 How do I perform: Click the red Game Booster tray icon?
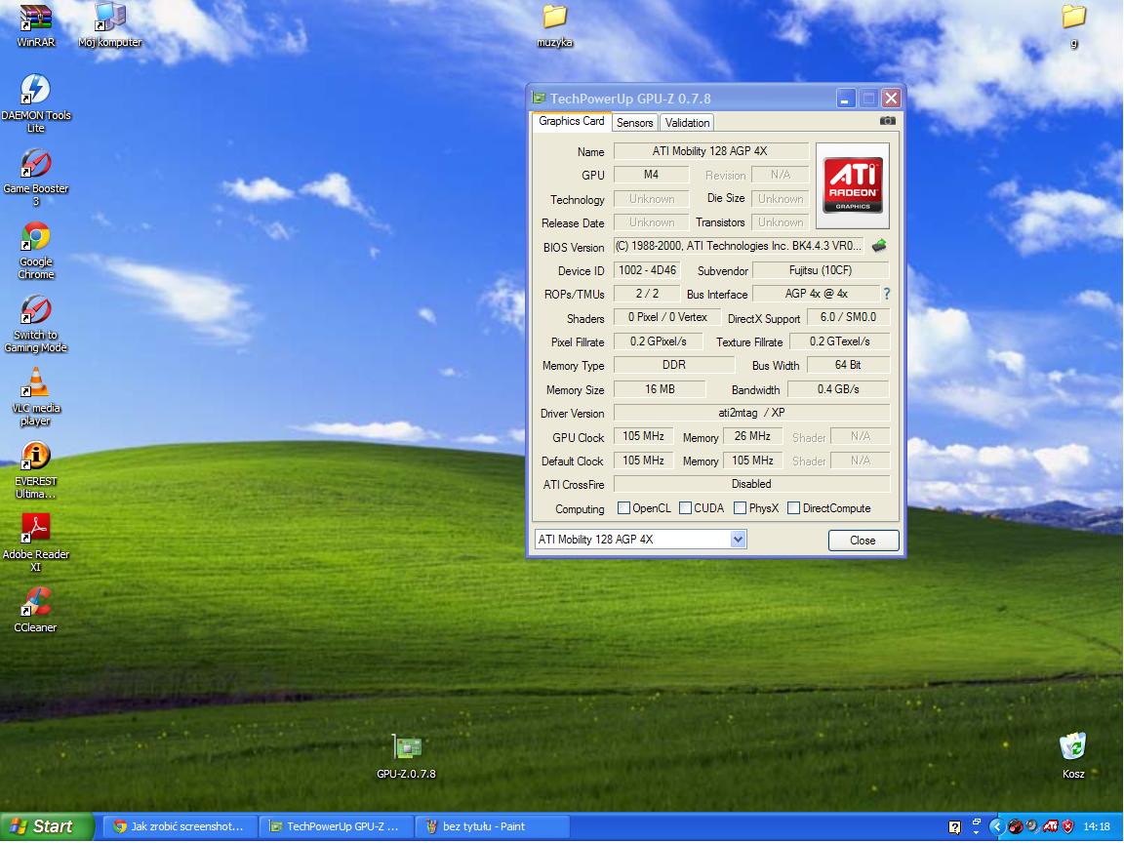point(1015,826)
